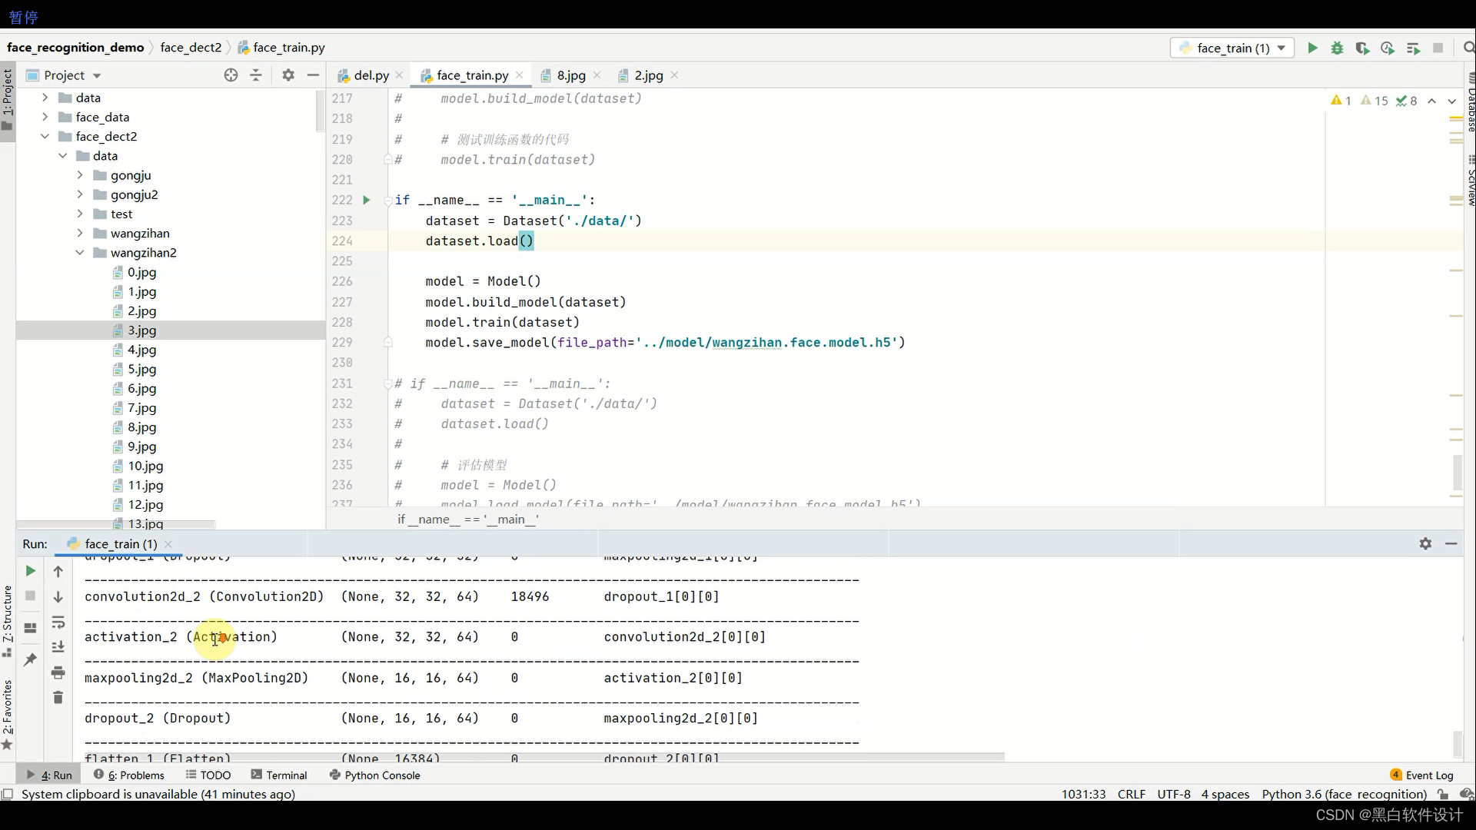The height and width of the screenshot is (830, 1476).
Task: Open Project panel settings gear
Action: coord(288,75)
